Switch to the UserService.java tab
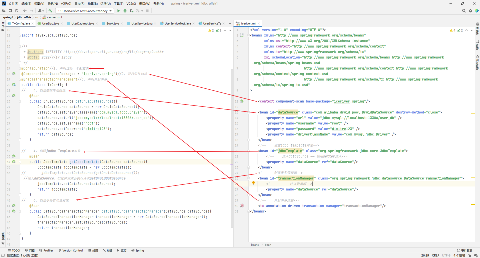The width and height of the screenshot is (480, 258). tap(142, 23)
